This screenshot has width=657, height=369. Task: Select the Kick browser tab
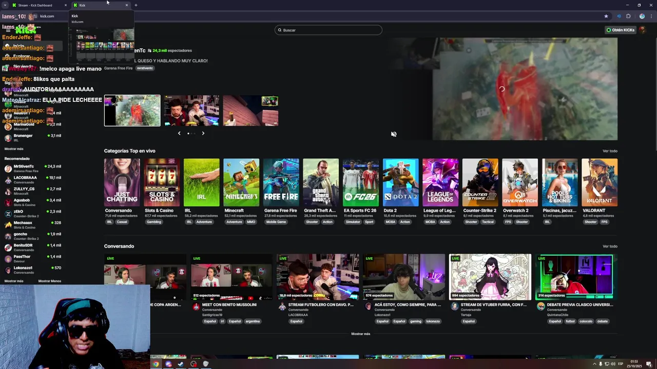click(101, 5)
